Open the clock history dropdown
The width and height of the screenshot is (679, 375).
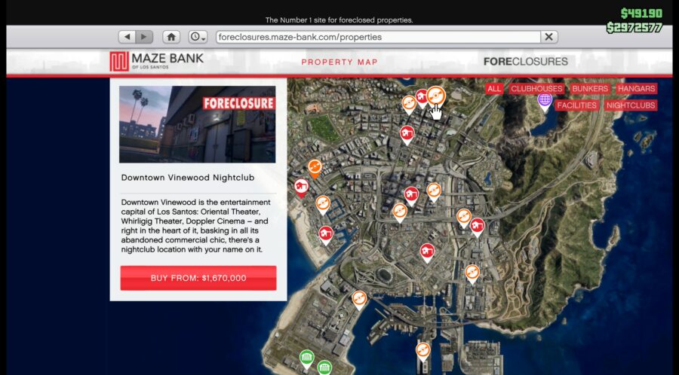click(x=198, y=37)
